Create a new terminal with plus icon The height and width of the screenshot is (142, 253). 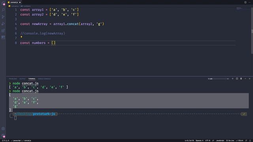232,79
